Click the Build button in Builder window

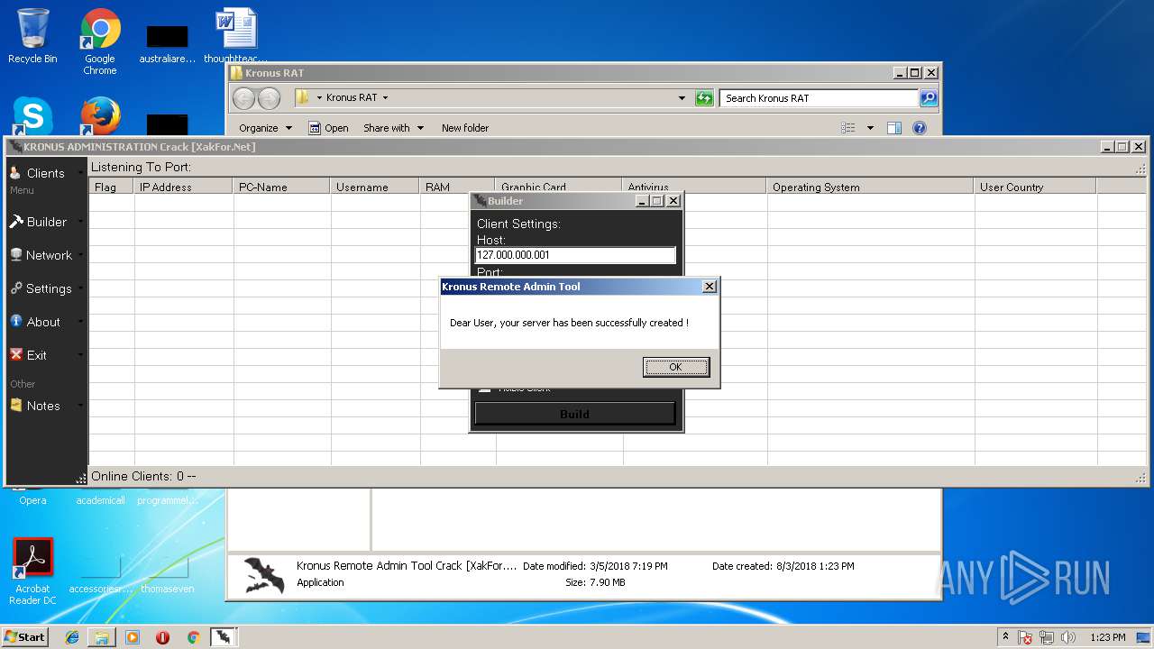[x=575, y=414]
